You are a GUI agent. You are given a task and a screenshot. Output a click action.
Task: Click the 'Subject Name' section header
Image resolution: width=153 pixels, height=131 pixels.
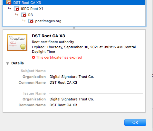click(x=33, y=71)
